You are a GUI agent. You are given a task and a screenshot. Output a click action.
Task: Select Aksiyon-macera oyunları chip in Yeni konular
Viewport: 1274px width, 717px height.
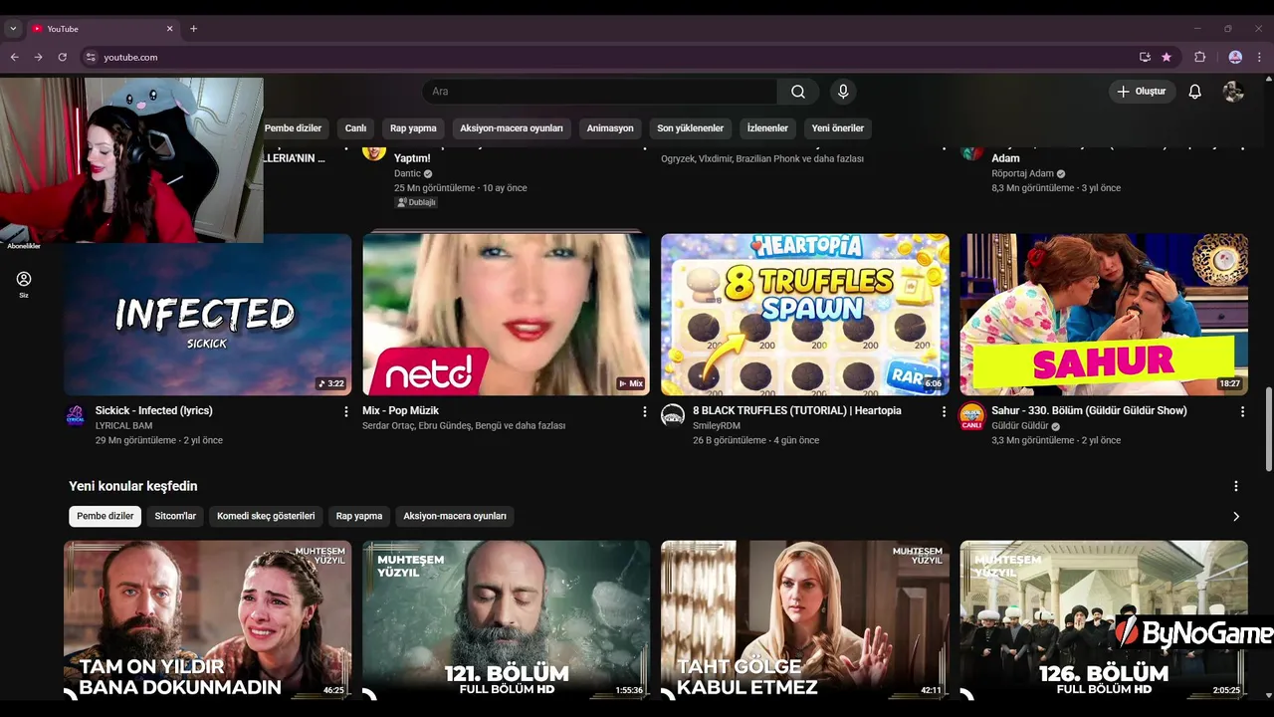pyautogui.click(x=455, y=516)
